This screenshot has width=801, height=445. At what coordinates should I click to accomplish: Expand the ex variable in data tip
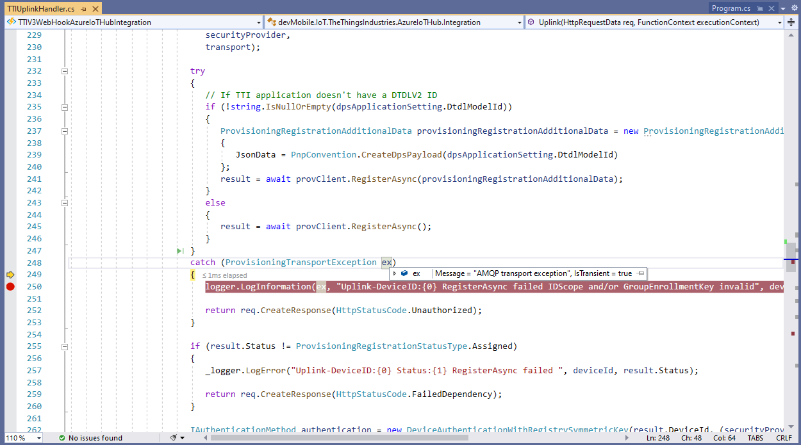395,273
